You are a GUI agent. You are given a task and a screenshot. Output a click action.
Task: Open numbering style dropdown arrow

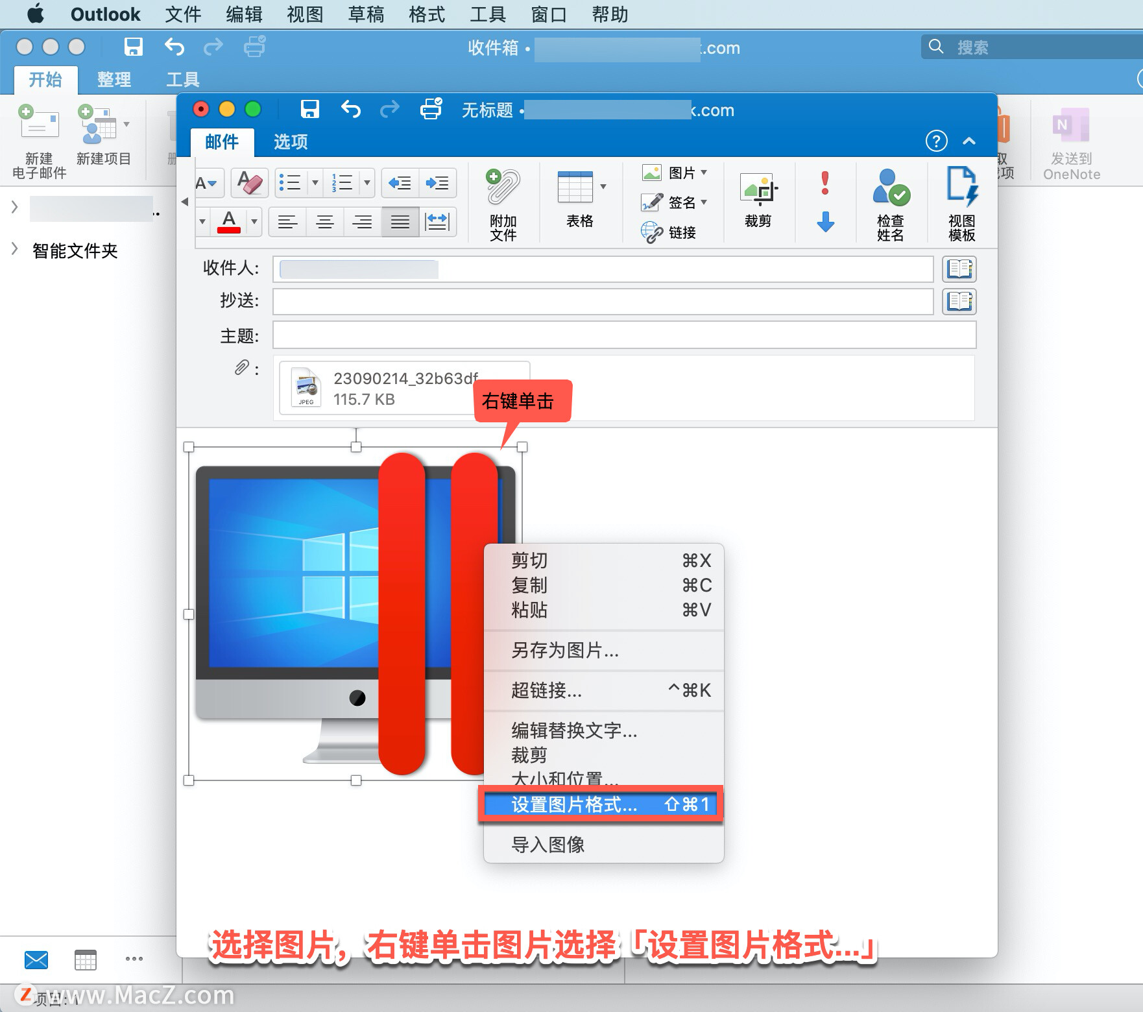367,183
